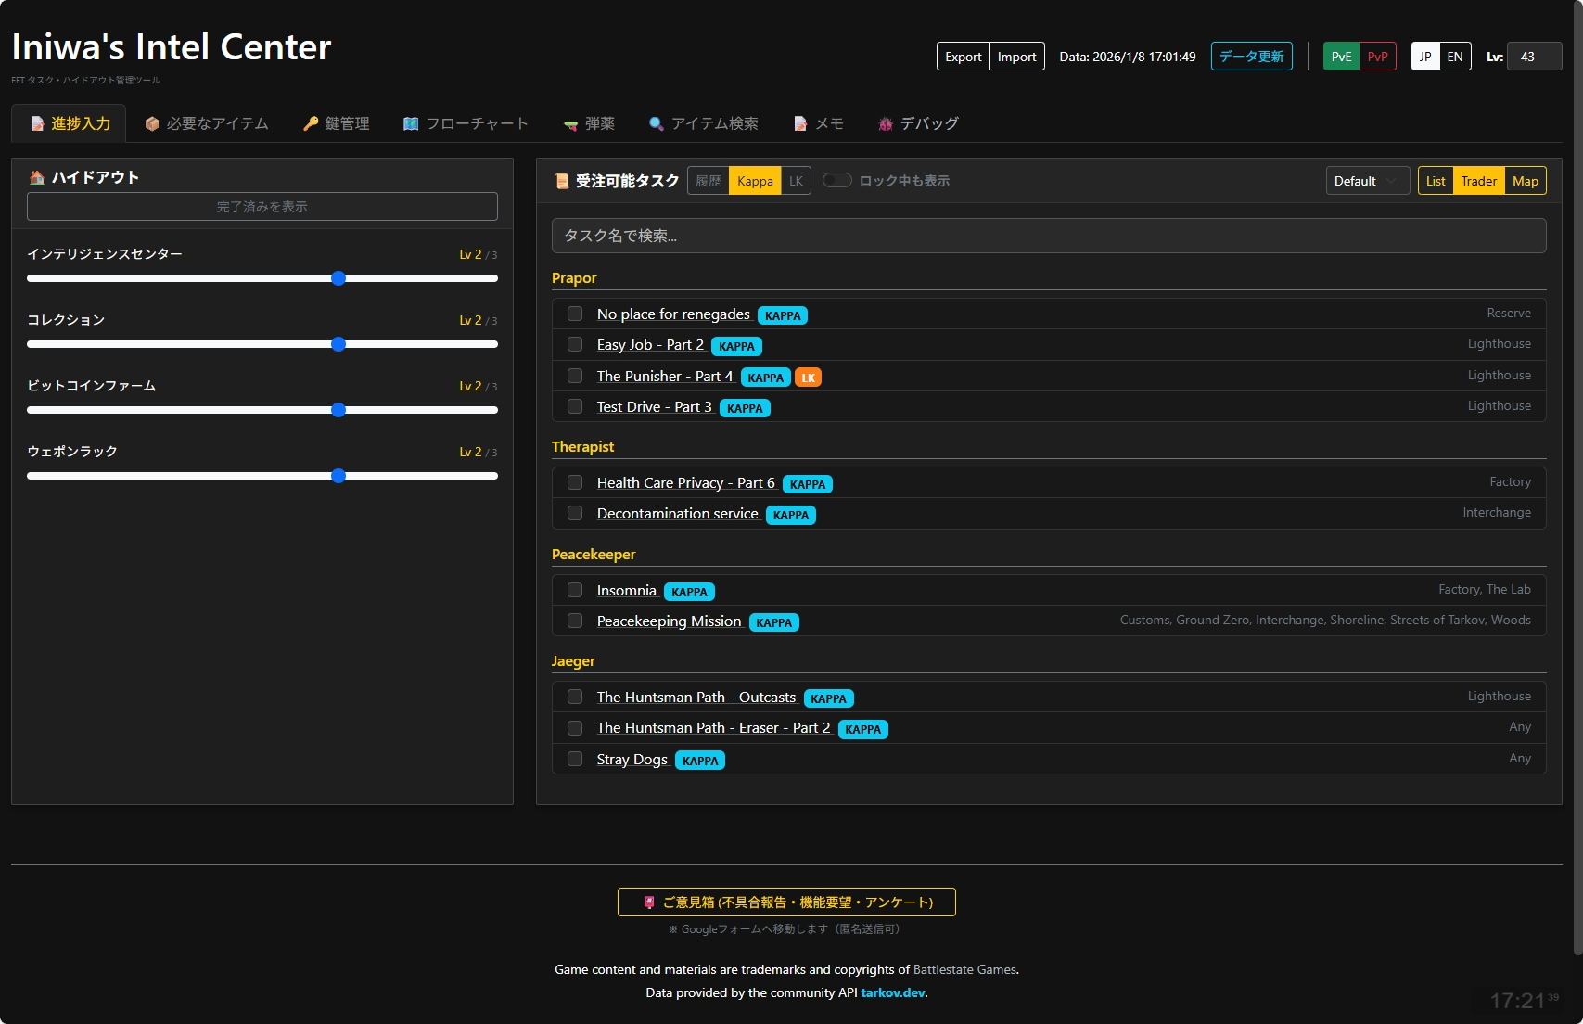Click the ammo icon for 弾薬 tab
This screenshot has height=1024, width=1583.
570,124
